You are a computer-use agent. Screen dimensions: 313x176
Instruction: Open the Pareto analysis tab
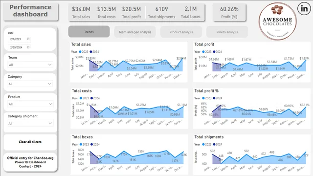click(227, 32)
